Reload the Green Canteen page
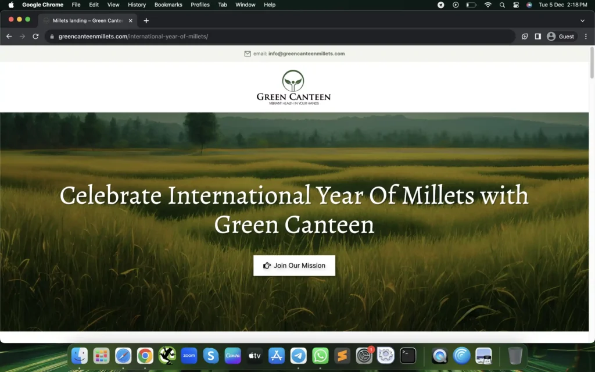 click(x=35, y=37)
